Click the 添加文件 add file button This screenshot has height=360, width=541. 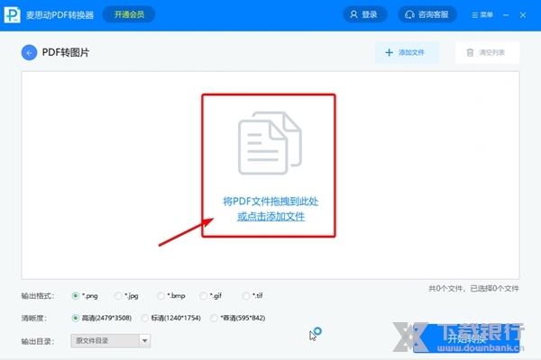coord(407,52)
